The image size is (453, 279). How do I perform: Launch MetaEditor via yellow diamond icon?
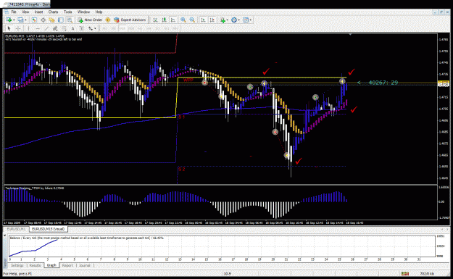click(x=108, y=20)
